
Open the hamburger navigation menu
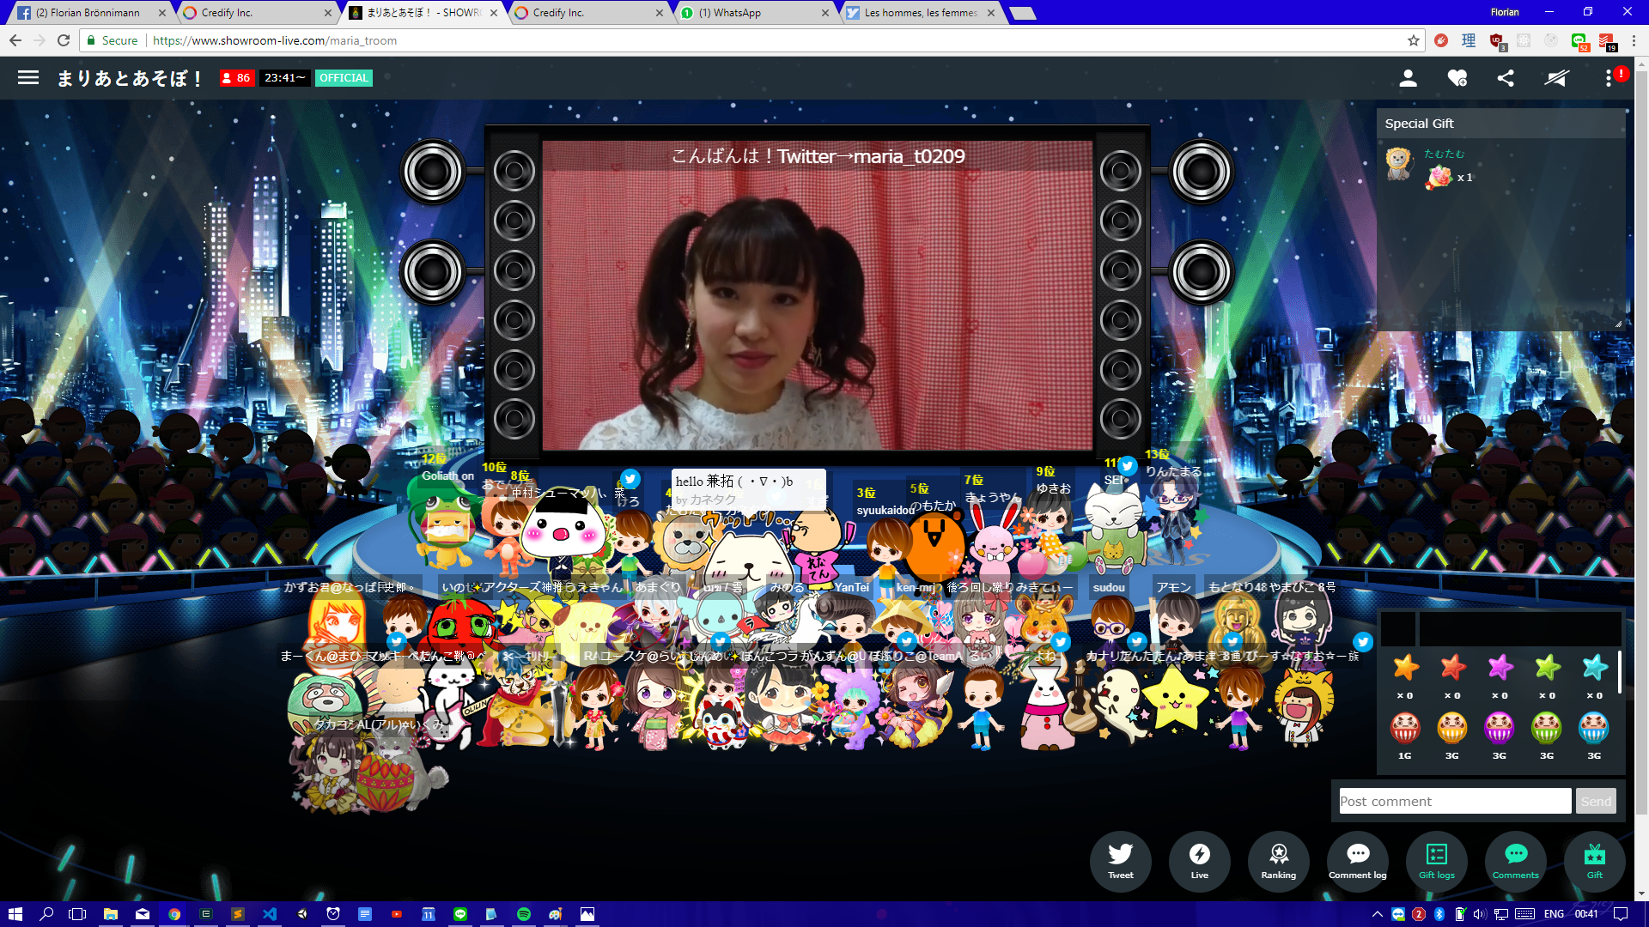click(x=28, y=78)
